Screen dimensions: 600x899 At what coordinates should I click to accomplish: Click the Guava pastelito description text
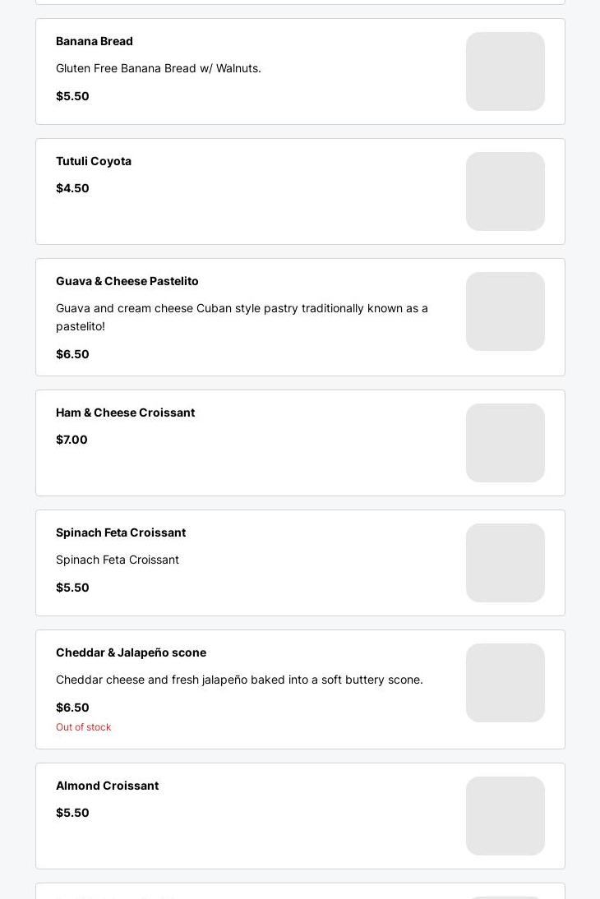coord(242,317)
